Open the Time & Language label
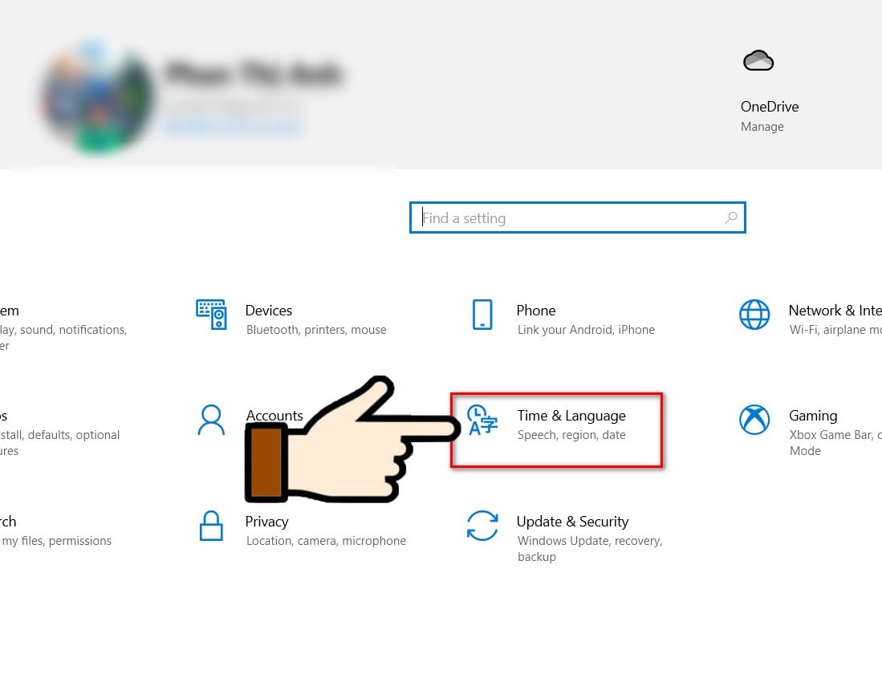The height and width of the screenshot is (699, 882). click(x=571, y=416)
